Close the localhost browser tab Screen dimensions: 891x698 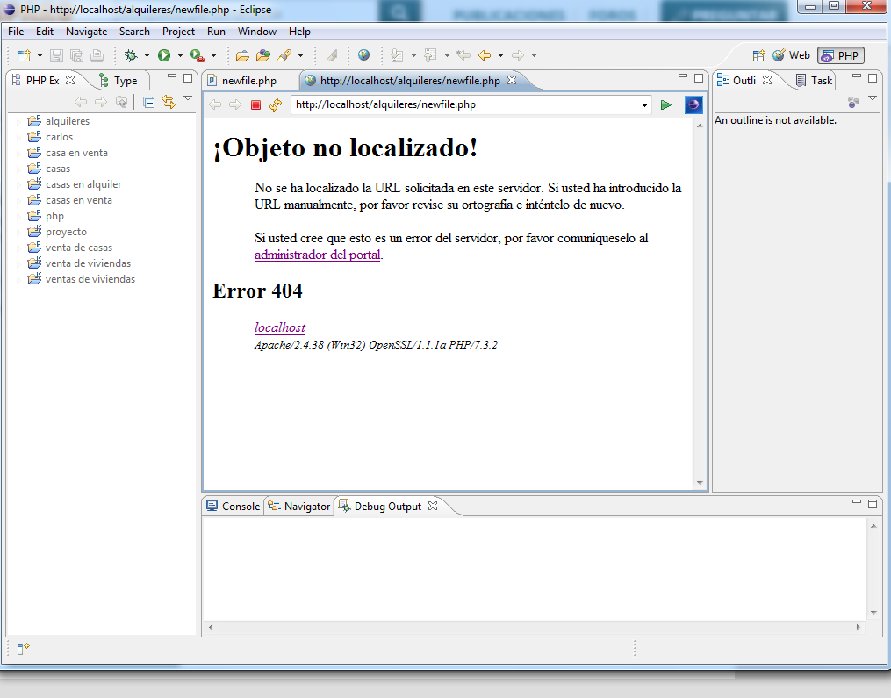click(512, 80)
